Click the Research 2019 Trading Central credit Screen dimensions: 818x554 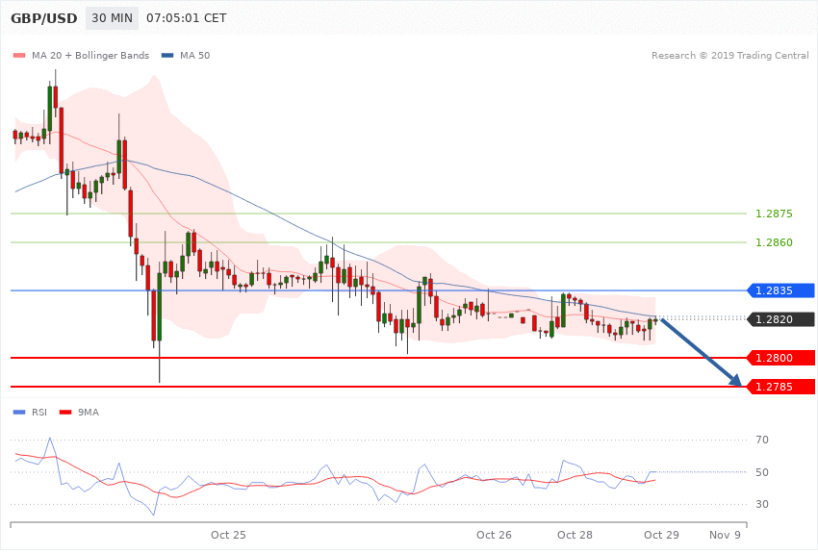729,55
